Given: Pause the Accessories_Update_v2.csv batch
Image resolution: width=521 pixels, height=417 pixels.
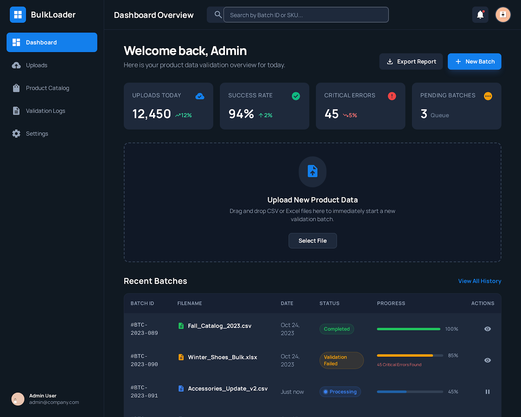Looking at the screenshot, I should click(487, 392).
